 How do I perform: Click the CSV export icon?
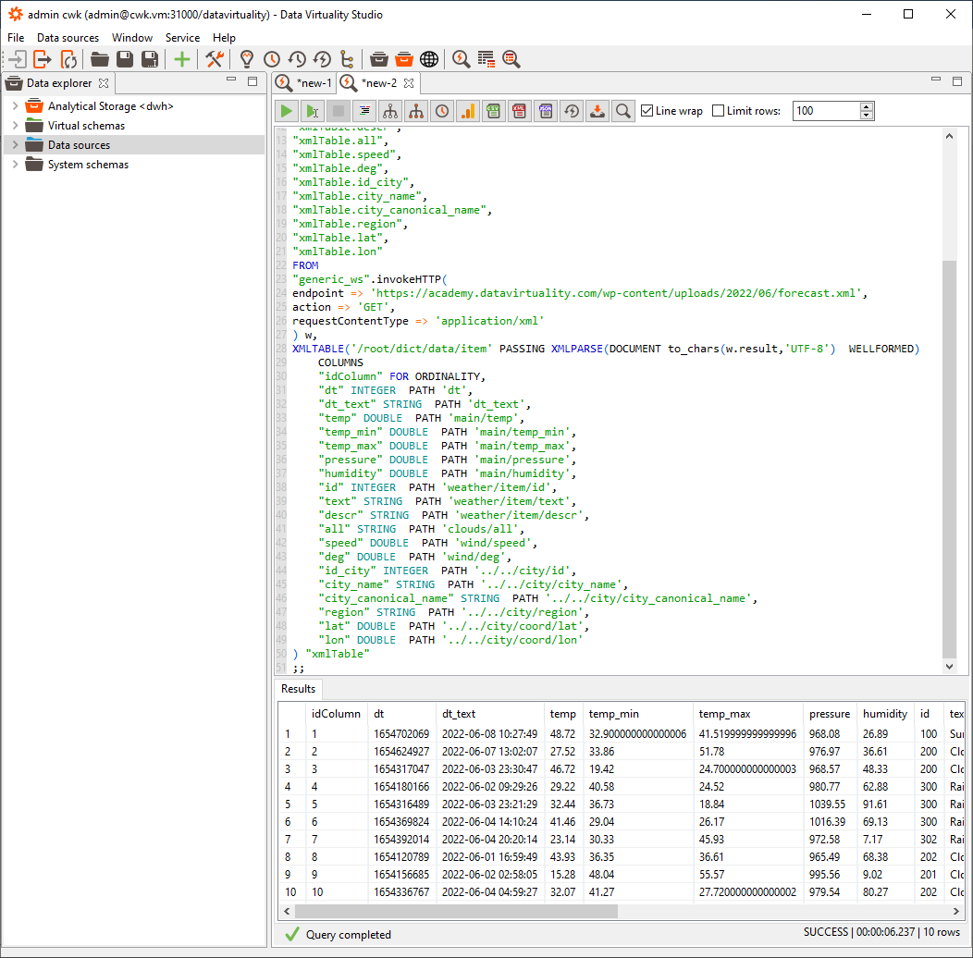click(494, 111)
